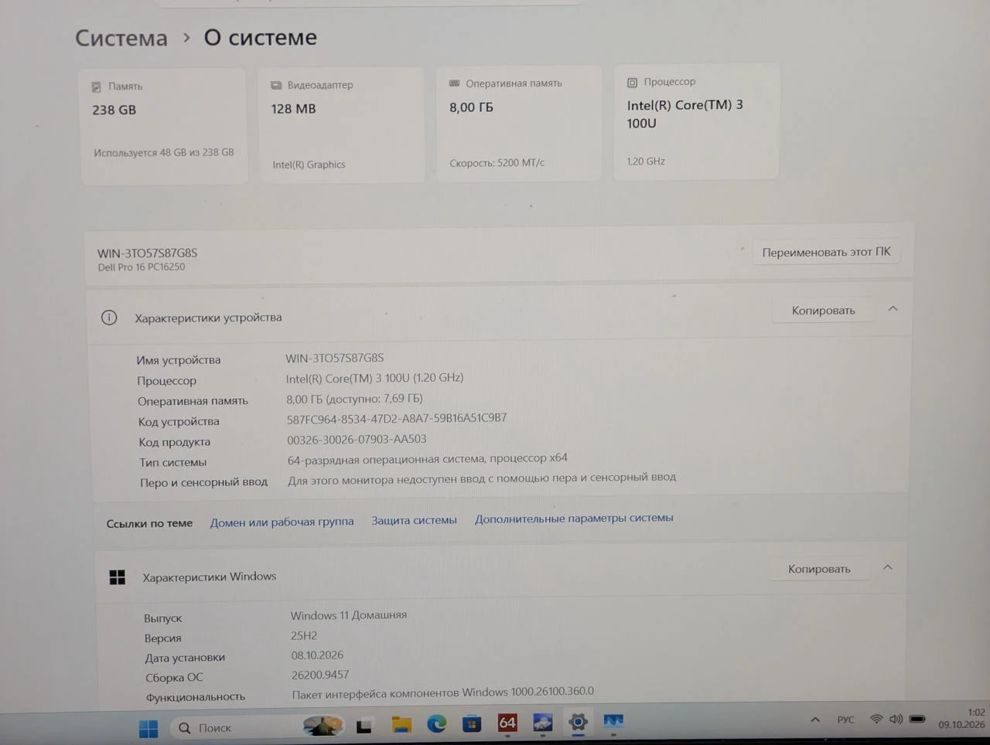The width and height of the screenshot is (990, 745).
Task: Open the clock and date flyout
Action: coord(961,719)
